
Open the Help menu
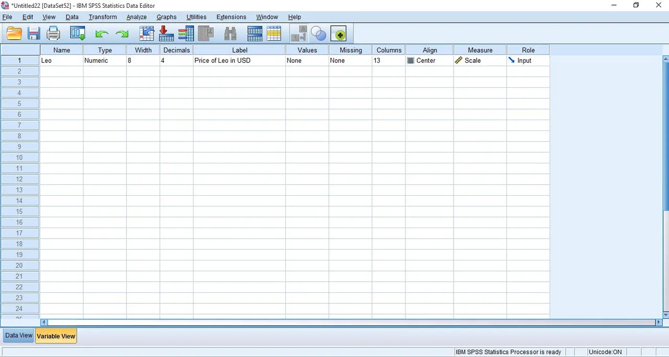295,17
